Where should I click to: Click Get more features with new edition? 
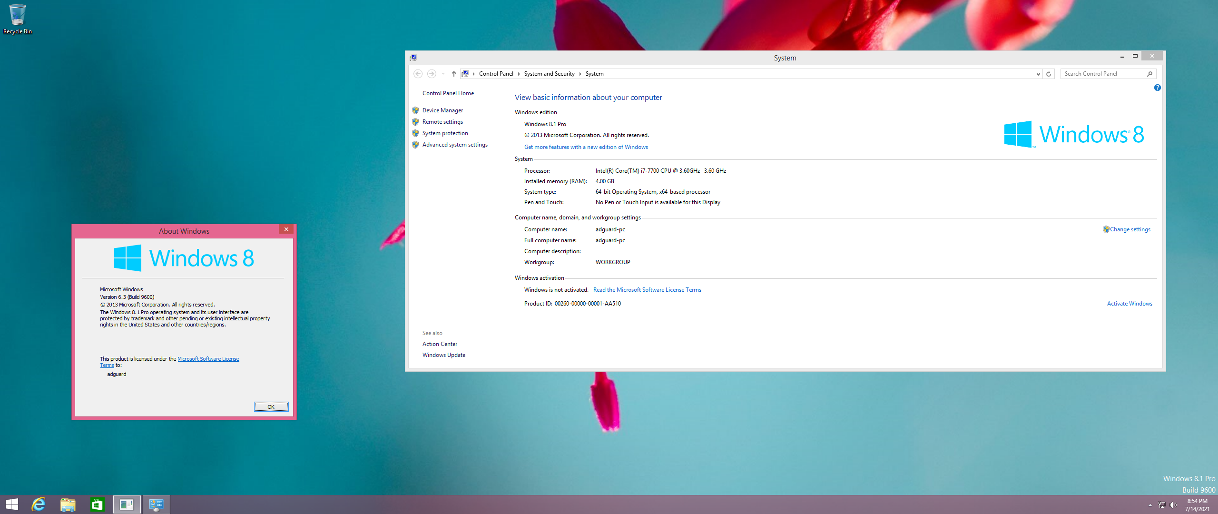tap(586, 147)
